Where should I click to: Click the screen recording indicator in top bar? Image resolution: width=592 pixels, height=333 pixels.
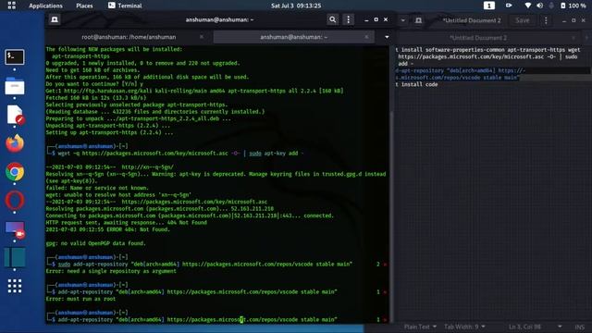click(509, 6)
